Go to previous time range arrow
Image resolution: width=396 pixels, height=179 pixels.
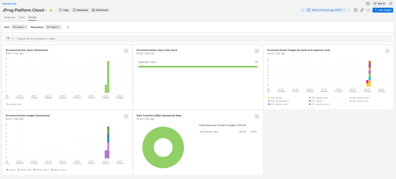pos(303,10)
